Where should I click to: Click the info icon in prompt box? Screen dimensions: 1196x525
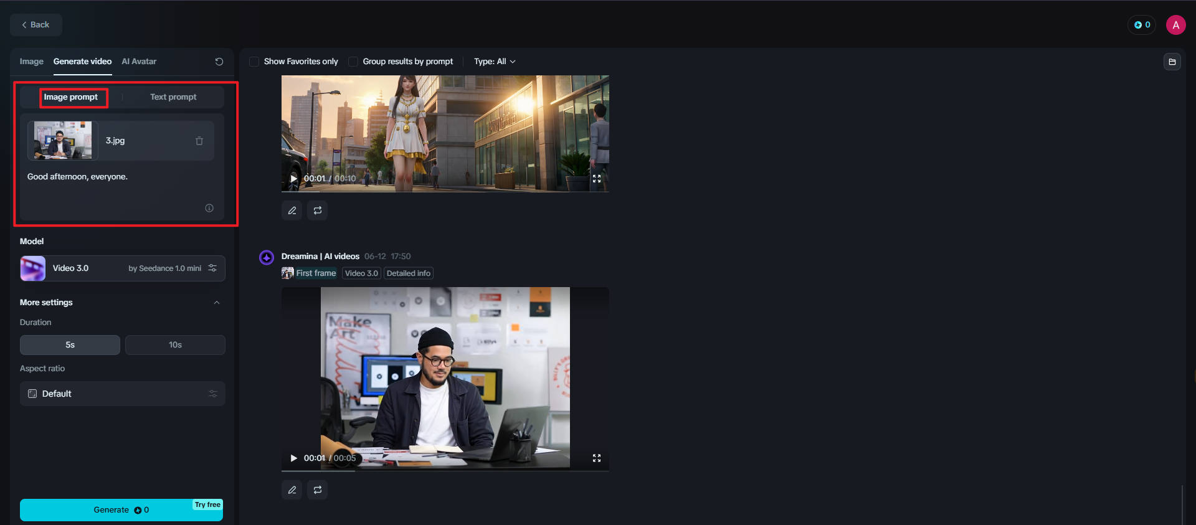[x=209, y=208]
